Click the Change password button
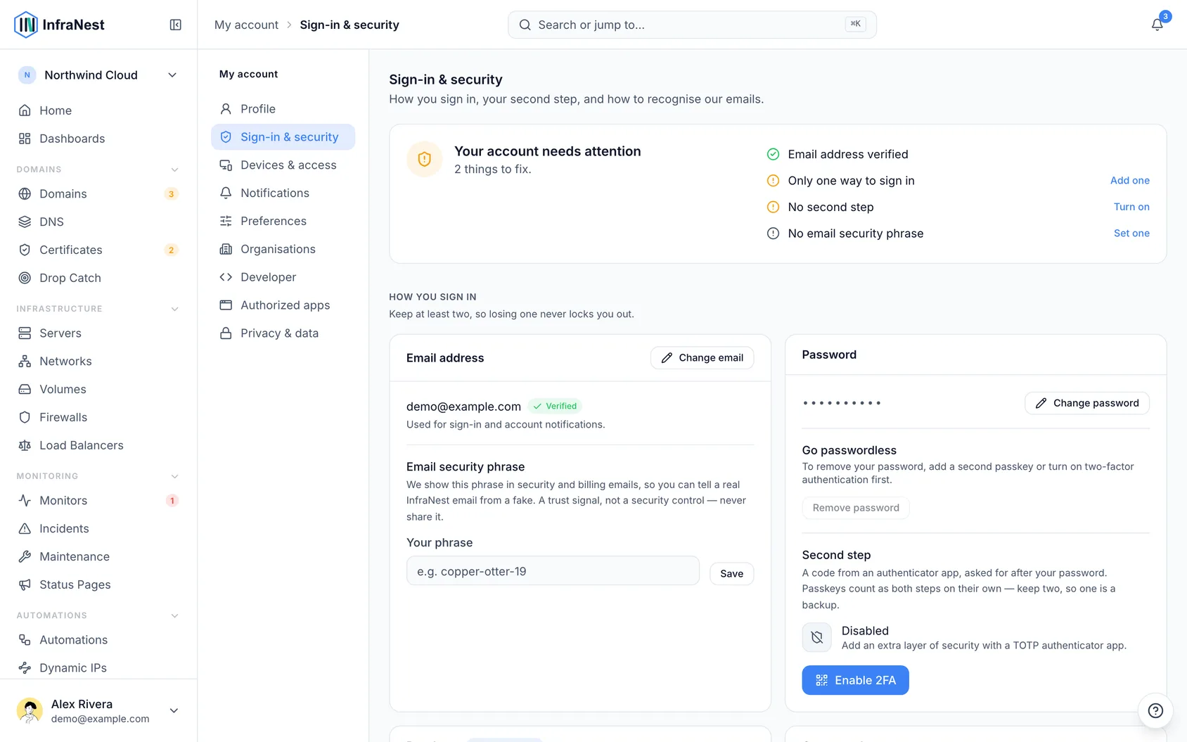The height and width of the screenshot is (742, 1187). (x=1086, y=403)
